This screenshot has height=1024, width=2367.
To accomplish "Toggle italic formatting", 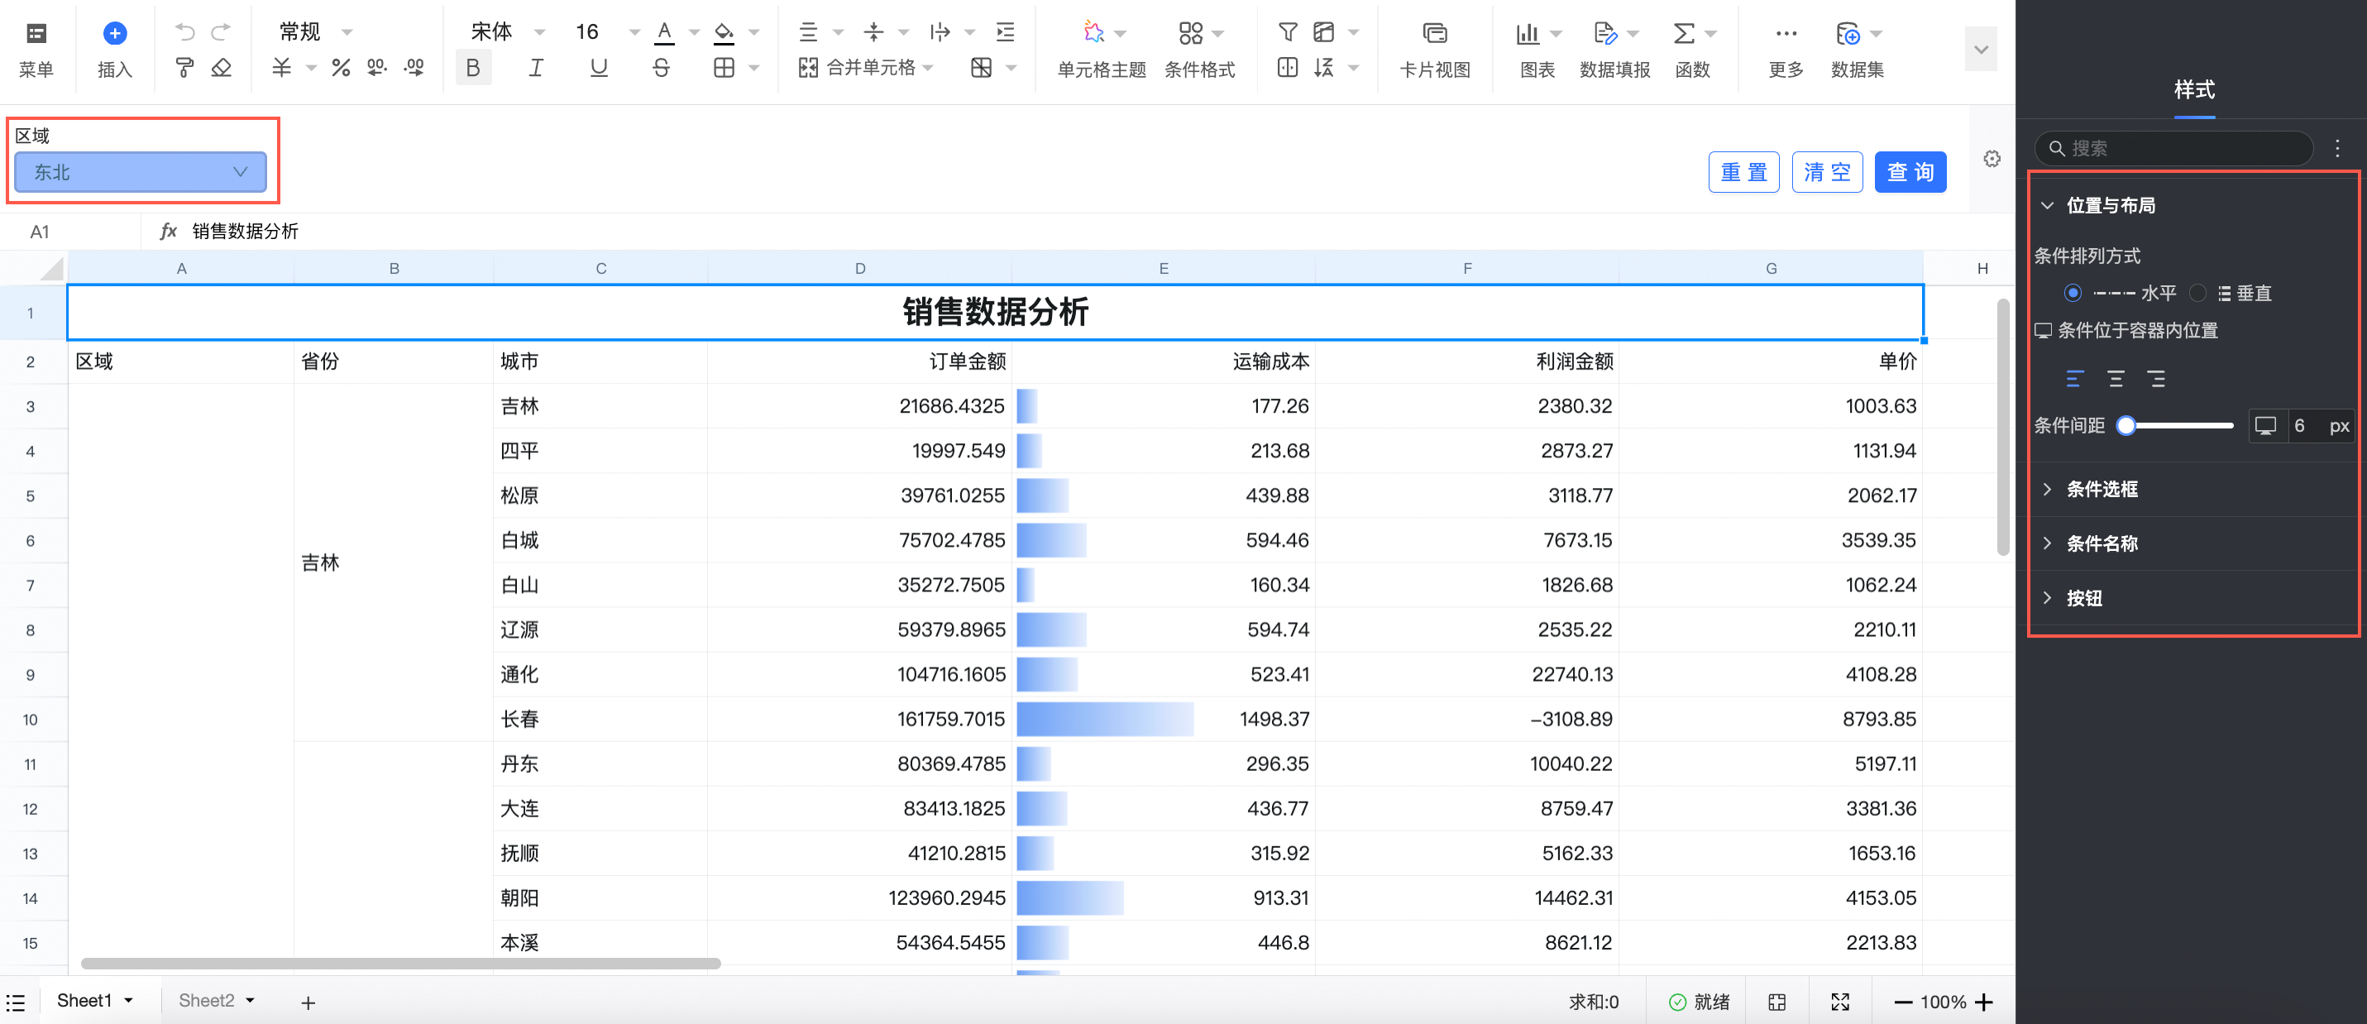I will pyautogui.click(x=536, y=68).
